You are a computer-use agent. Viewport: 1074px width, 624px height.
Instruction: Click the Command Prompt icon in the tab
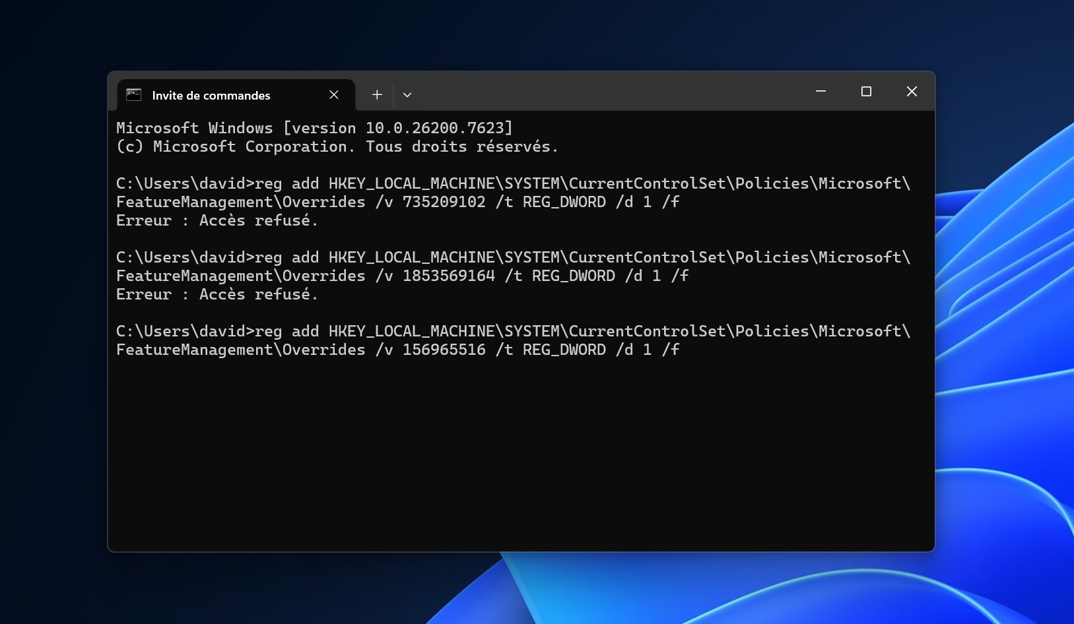[x=134, y=95]
